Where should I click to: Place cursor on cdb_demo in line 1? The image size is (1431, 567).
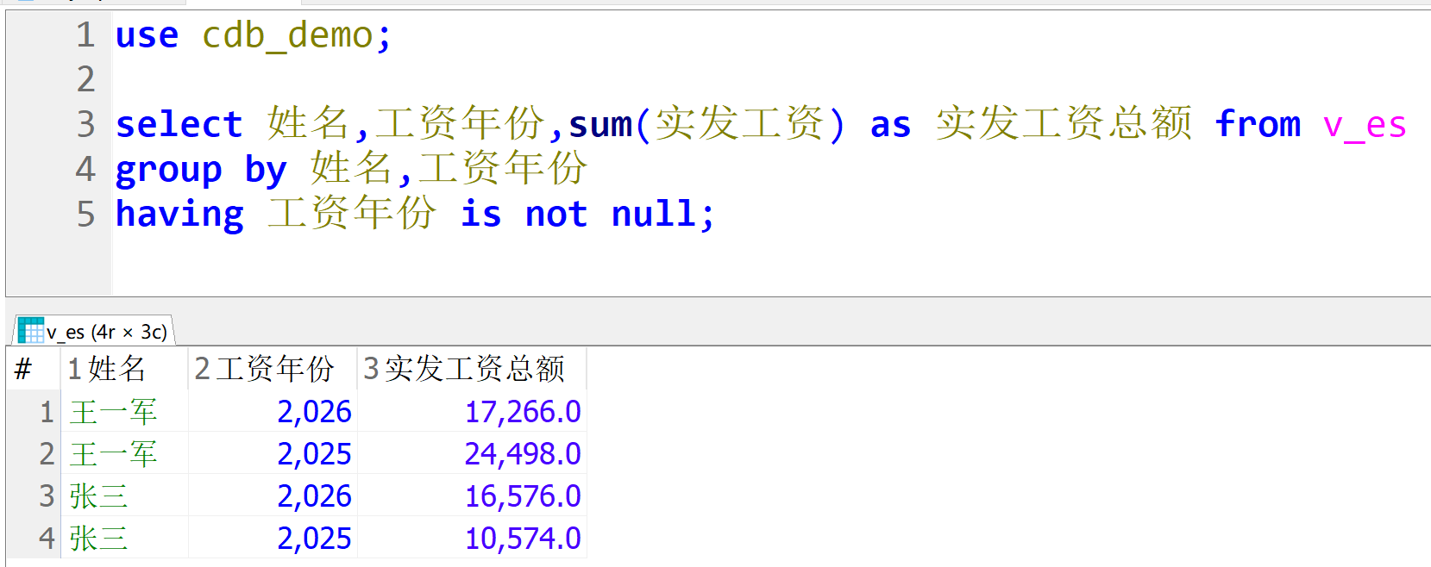coord(287,35)
